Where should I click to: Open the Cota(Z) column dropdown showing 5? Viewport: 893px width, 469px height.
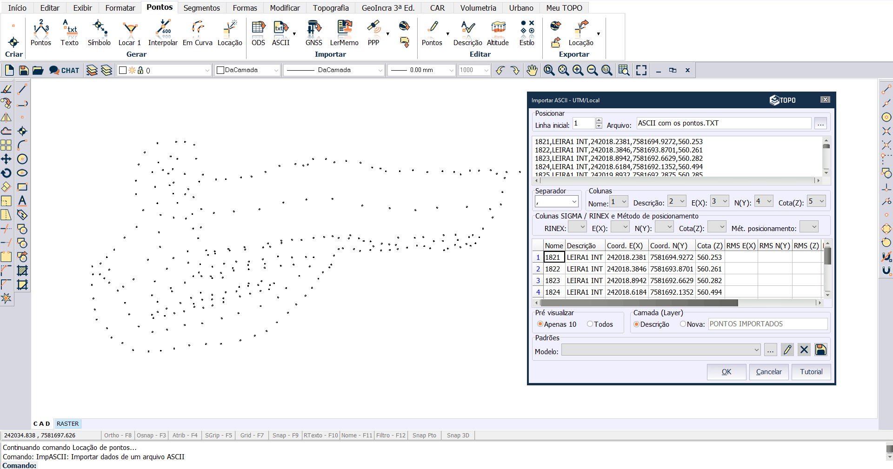coord(816,201)
